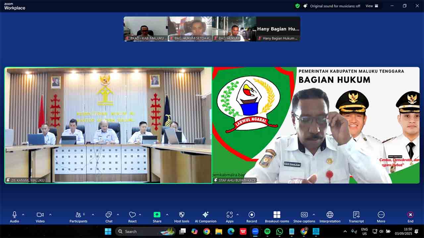The image size is (424, 238).
Task: Start recording with Record button
Action: [x=251, y=217]
